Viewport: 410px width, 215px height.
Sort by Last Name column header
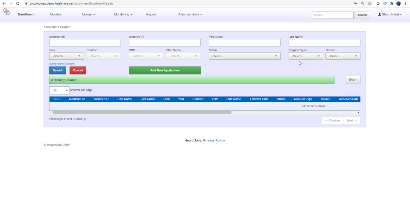[x=148, y=99]
